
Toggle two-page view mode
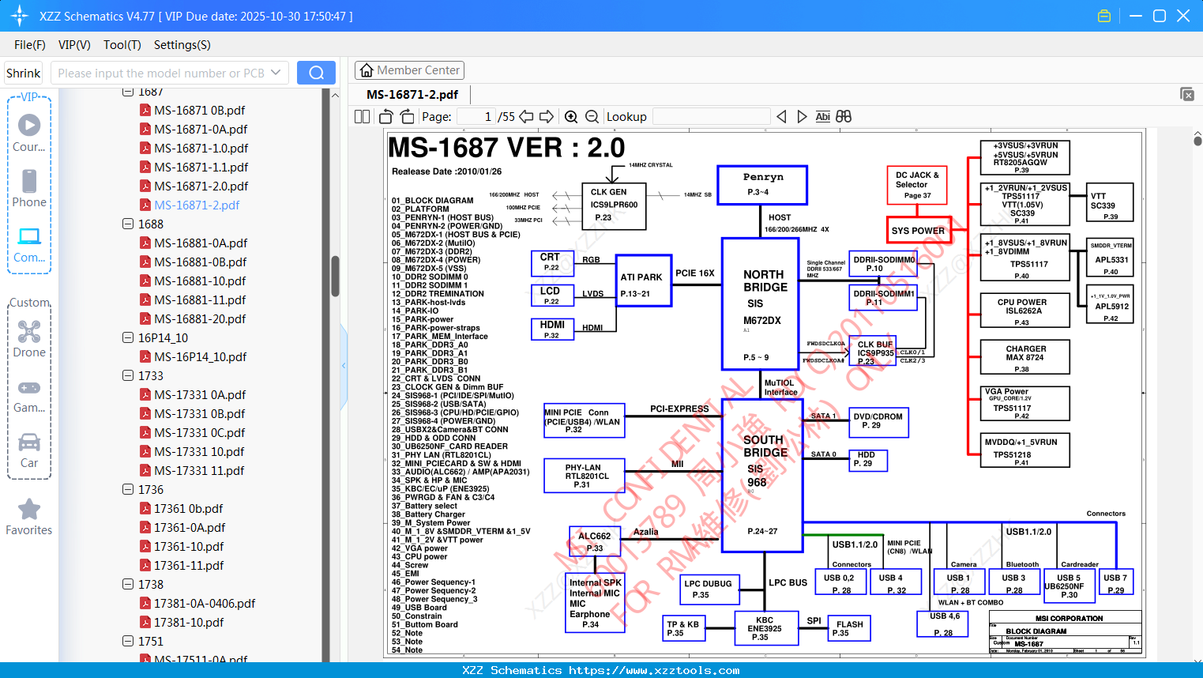tap(361, 115)
